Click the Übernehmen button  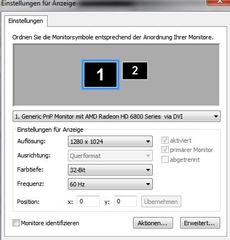tap(161, 202)
